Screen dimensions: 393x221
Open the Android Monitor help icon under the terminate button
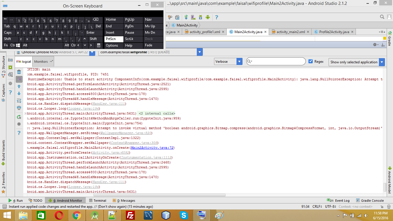tap(10, 92)
